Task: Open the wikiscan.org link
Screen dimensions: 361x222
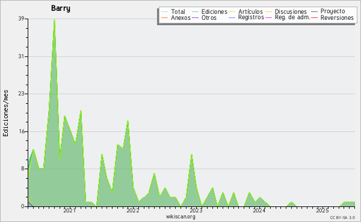Action: 180,217
